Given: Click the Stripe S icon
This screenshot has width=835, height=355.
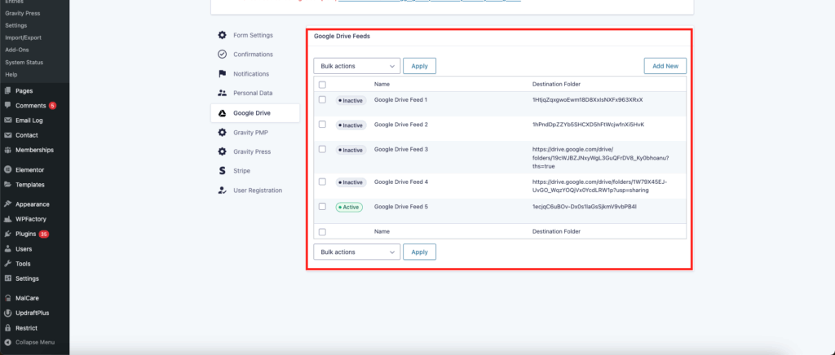Looking at the screenshot, I should coord(222,171).
